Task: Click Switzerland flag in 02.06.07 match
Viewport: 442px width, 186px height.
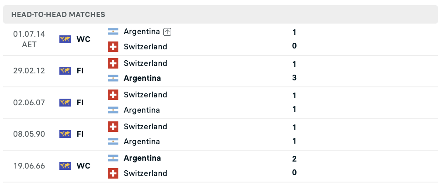Action: tap(113, 95)
